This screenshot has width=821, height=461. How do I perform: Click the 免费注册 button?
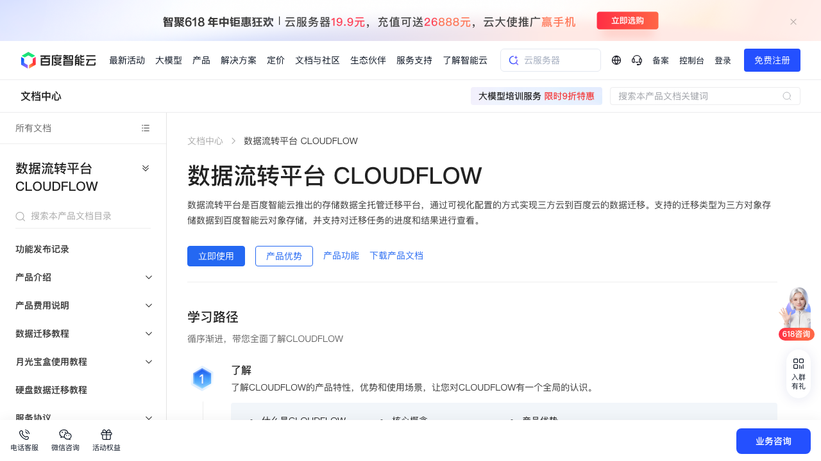(x=772, y=60)
